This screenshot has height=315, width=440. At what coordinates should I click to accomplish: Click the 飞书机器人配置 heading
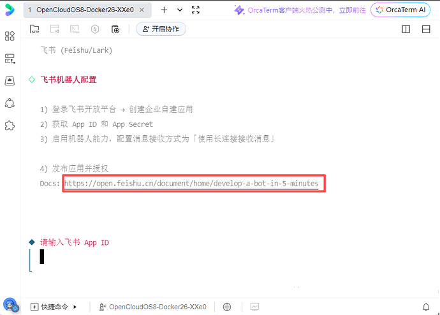click(x=68, y=80)
